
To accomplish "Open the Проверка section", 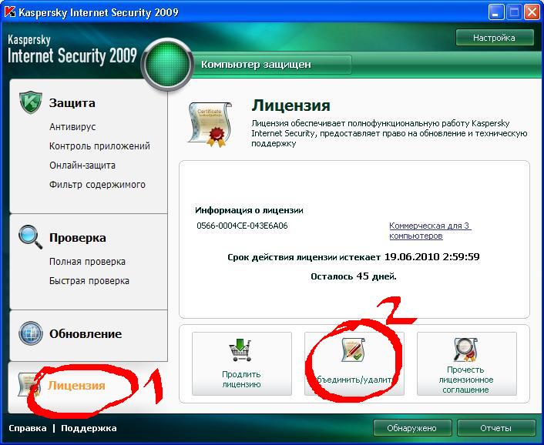I will click(x=77, y=238).
